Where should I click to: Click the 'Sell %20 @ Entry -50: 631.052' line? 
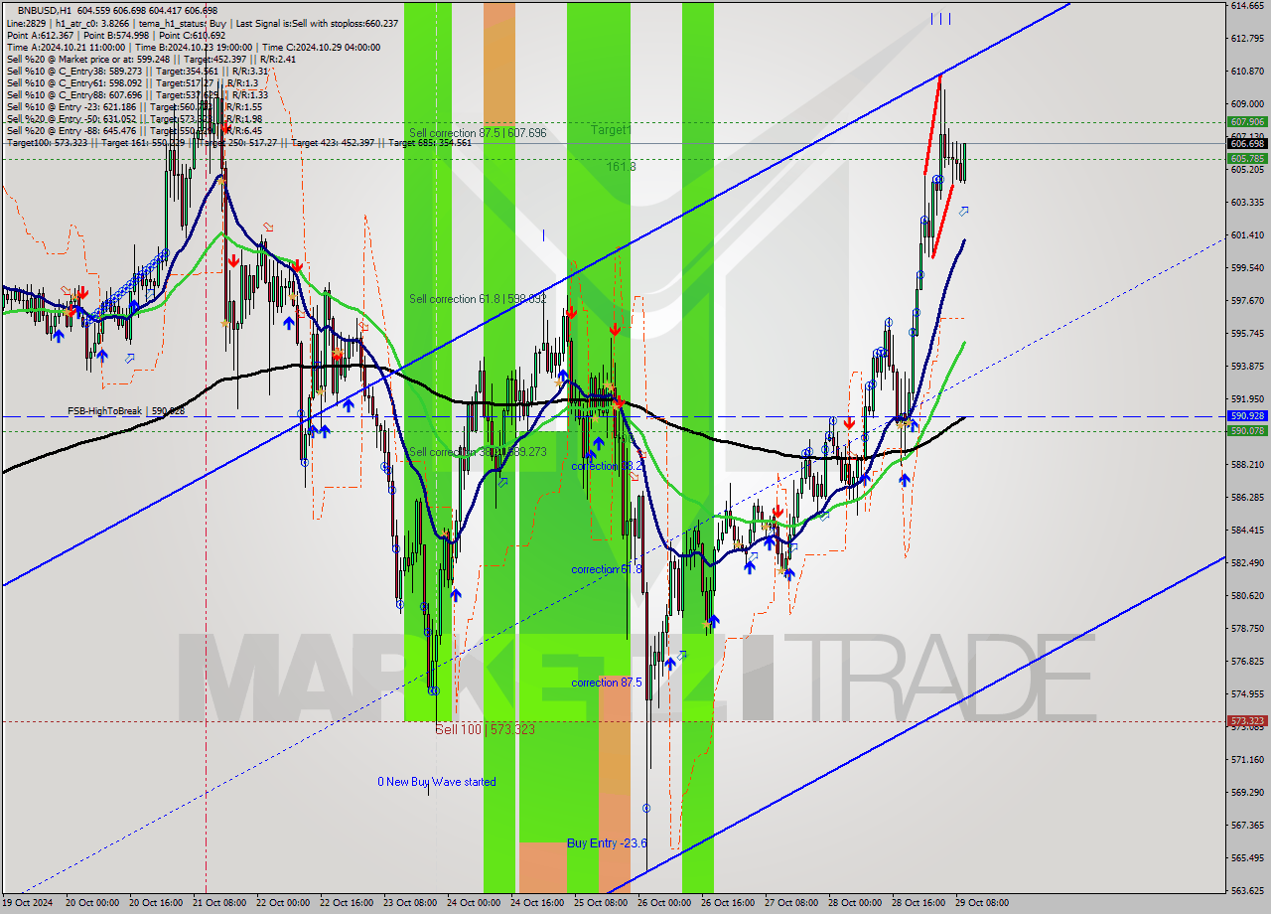pos(134,118)
